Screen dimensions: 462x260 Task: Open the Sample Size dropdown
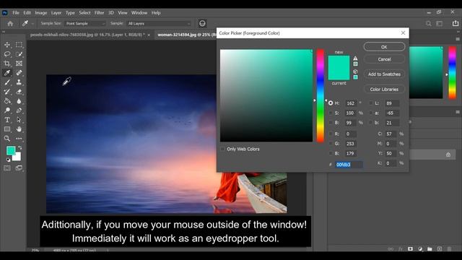coord(85,24)
